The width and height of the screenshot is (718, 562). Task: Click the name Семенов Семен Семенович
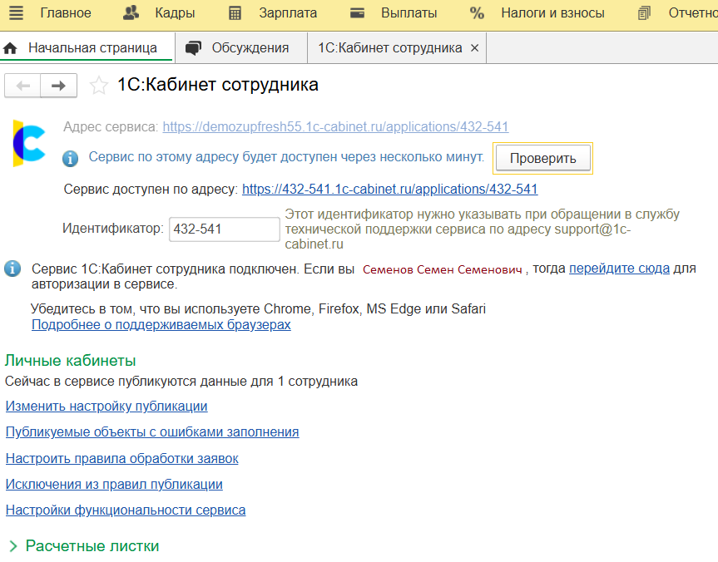point(443,269)
